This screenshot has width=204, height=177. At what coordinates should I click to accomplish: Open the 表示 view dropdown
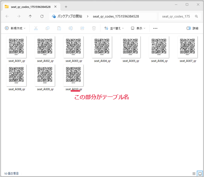click(x=138, y=28)
